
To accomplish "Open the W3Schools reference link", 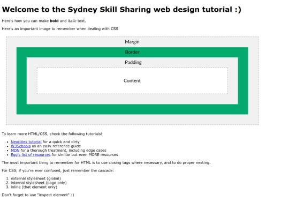I will (x=21, y=146).
